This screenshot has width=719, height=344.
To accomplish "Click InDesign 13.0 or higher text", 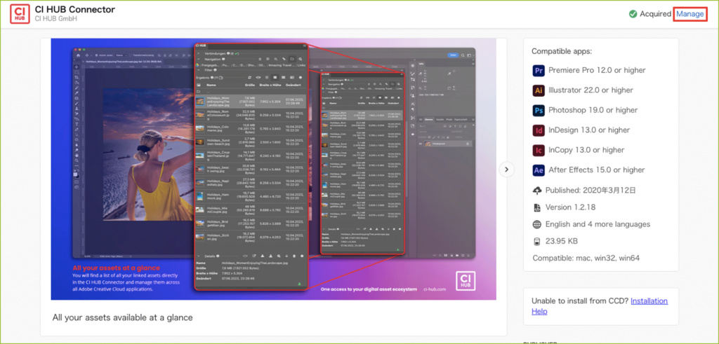I will click(x=589, y=130).
